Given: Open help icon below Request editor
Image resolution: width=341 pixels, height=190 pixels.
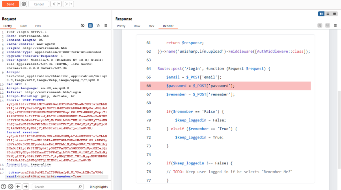Looking at the screenshot, I should (4, 186).
